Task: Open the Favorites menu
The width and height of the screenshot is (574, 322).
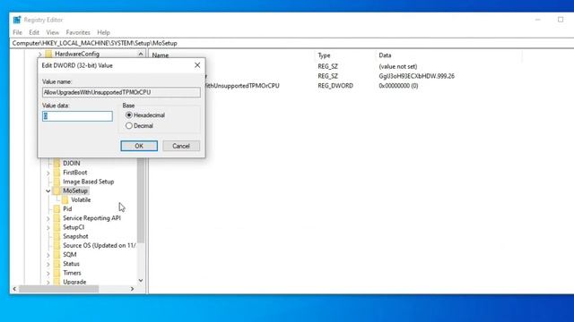Action: click(x=78, y=32)
